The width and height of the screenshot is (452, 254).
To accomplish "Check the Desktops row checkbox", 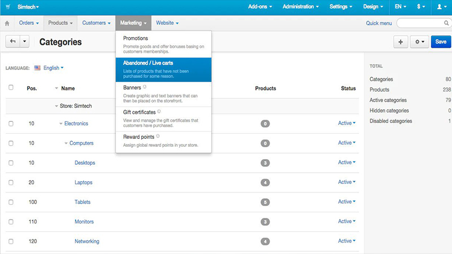I will point(11,163).
